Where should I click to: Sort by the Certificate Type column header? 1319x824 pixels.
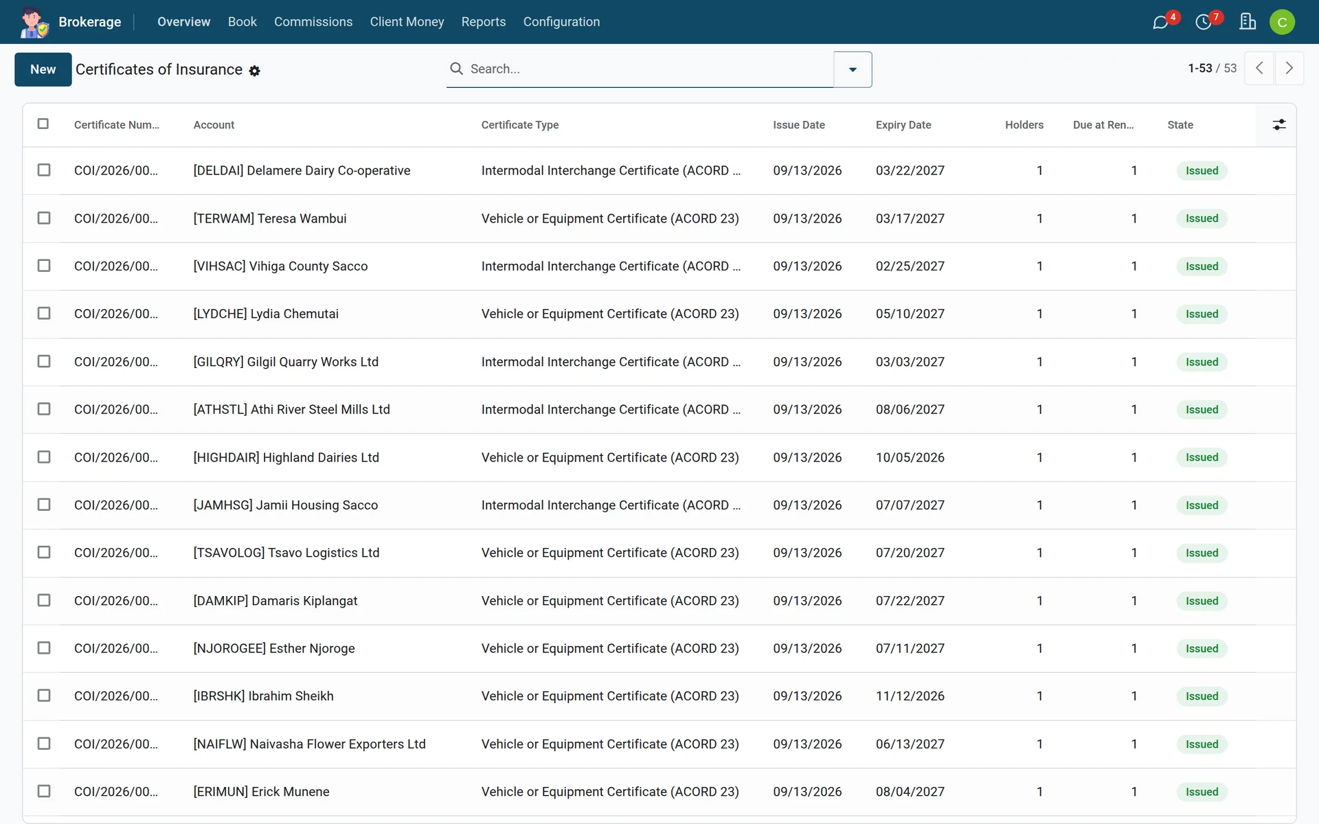[x=519, y=125]
